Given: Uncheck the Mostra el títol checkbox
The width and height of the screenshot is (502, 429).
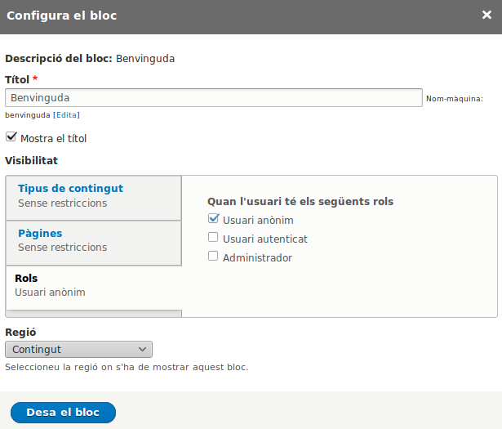Looking at the screenshot, I should point(11,137).
